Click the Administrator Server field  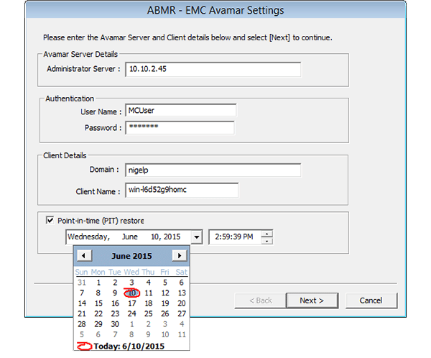click(x=213, y=69)
